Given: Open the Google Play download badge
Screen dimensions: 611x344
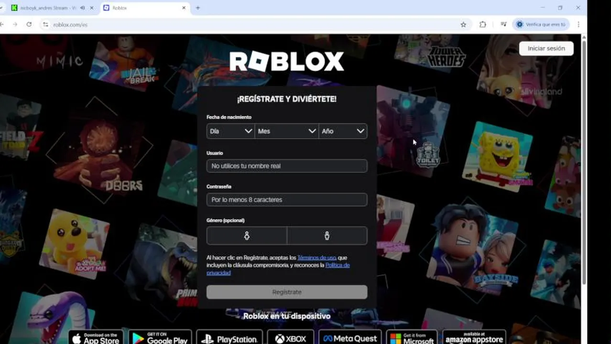Looking at the screenshot, I should pos(160,337).
